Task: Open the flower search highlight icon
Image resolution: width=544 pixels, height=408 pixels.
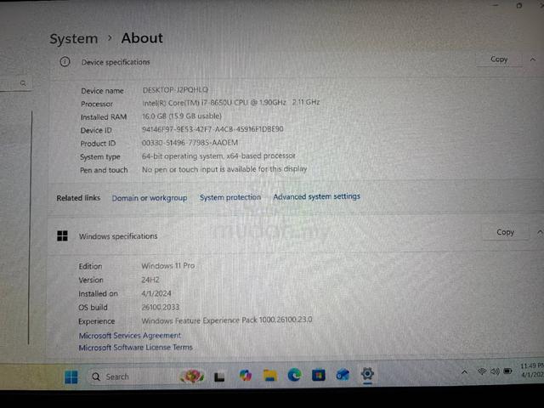Action: point(192,376)
